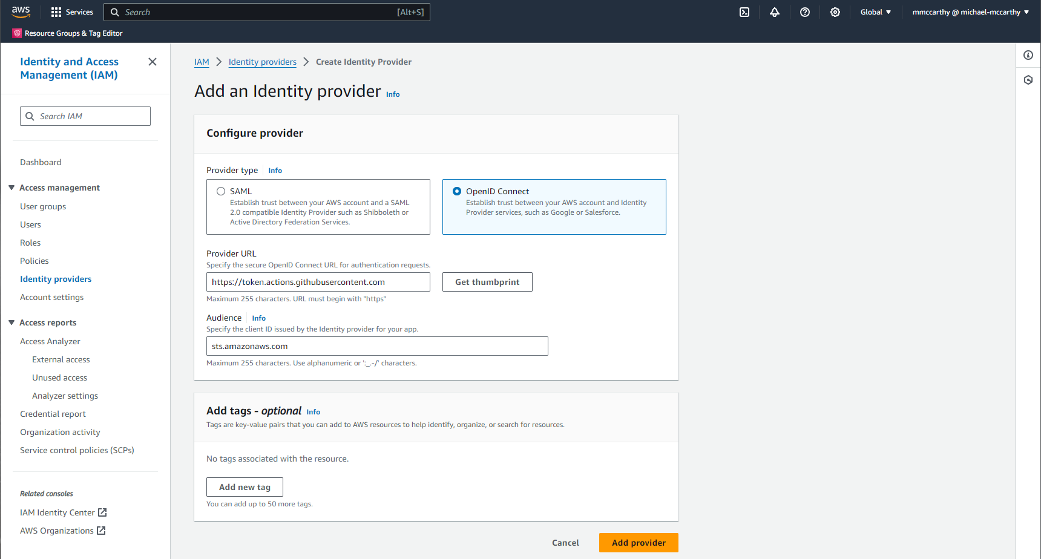
Task: Click Info link next to page title
Action: (393, 94)
